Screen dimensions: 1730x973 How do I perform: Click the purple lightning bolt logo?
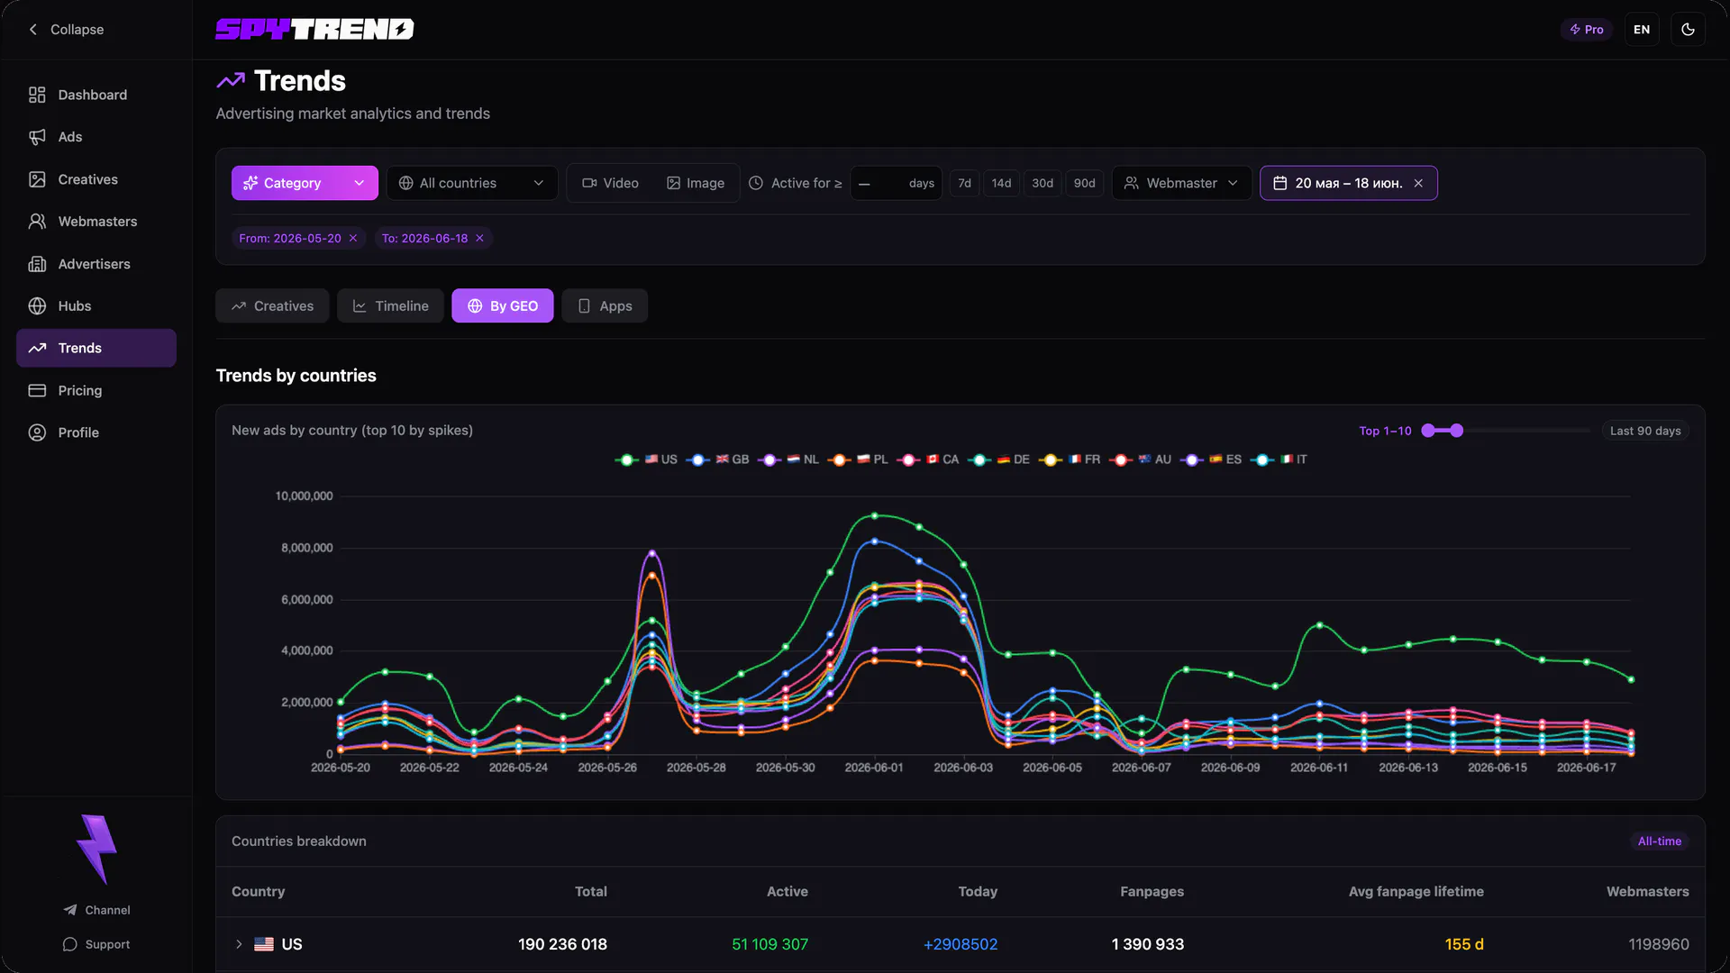click(x=96, y=850)
